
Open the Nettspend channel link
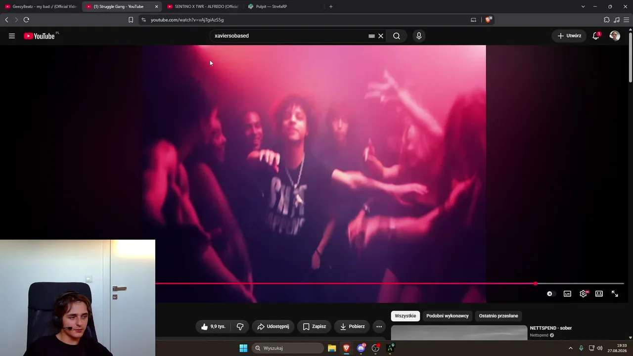pos(539,335)
